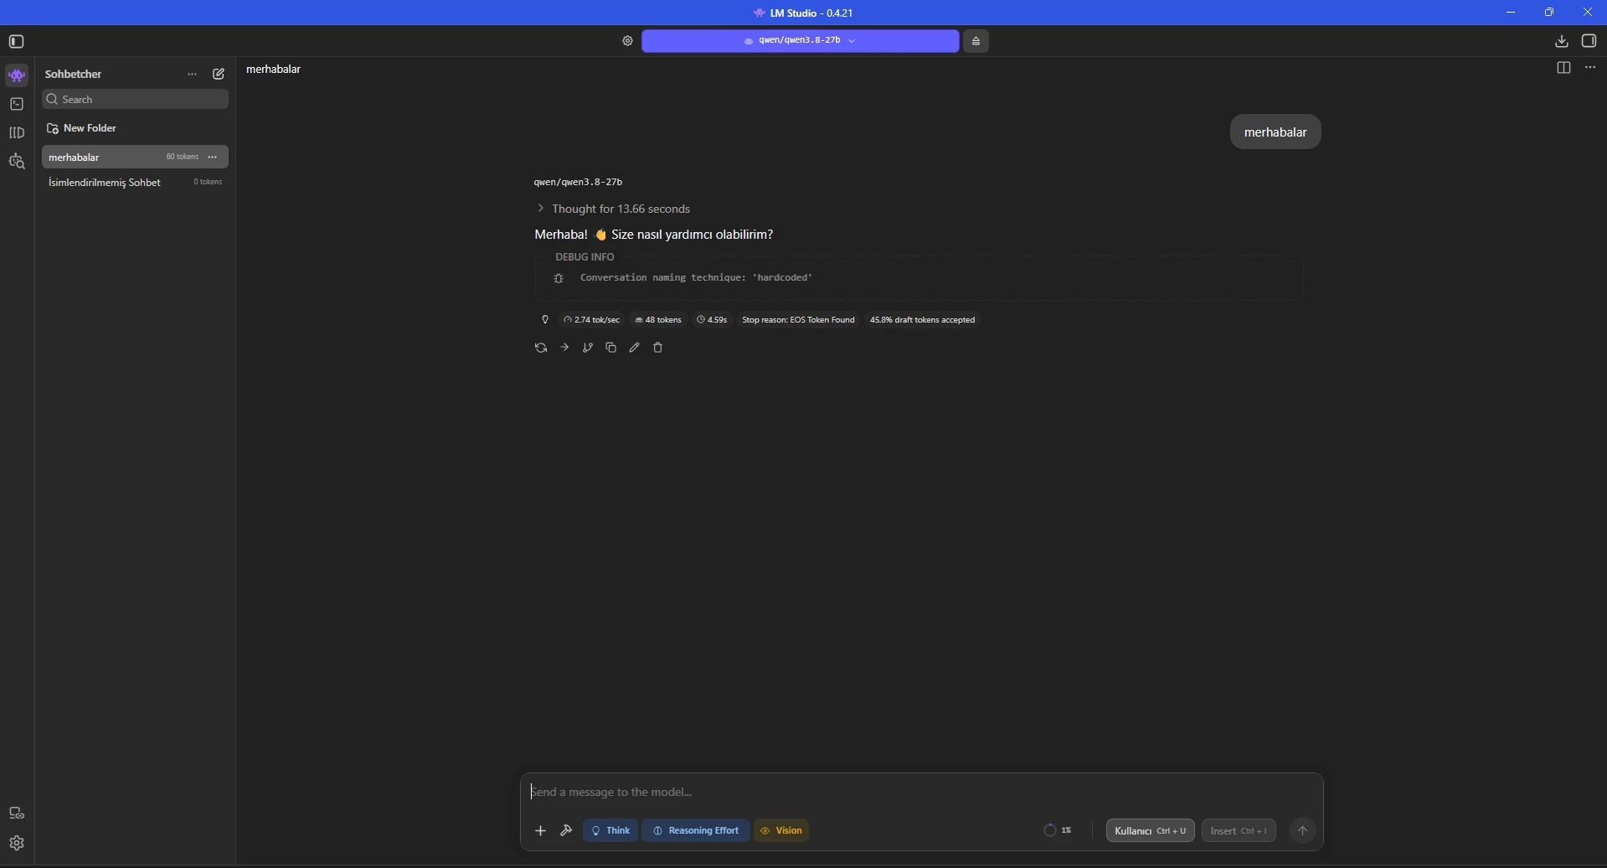Create a New Folder in sidebar
The height and width of the screenshot is (868, 1607).
pyautogui.click(x=82, y=128)
